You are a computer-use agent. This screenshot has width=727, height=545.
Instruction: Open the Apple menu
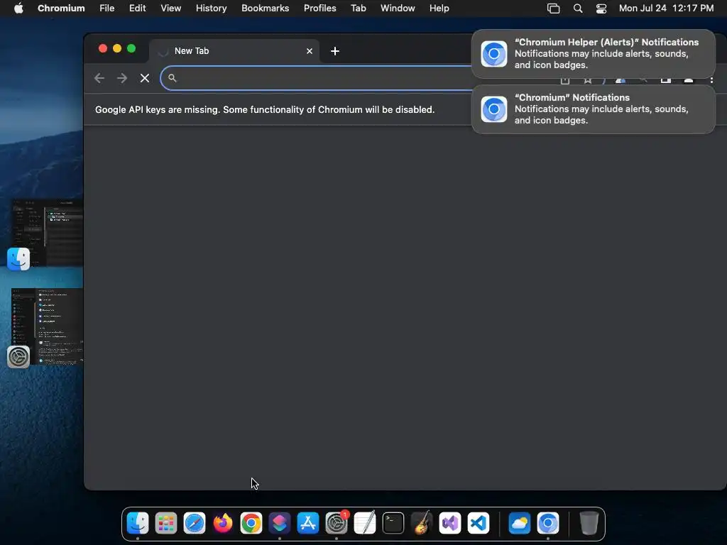coord(18,8)
